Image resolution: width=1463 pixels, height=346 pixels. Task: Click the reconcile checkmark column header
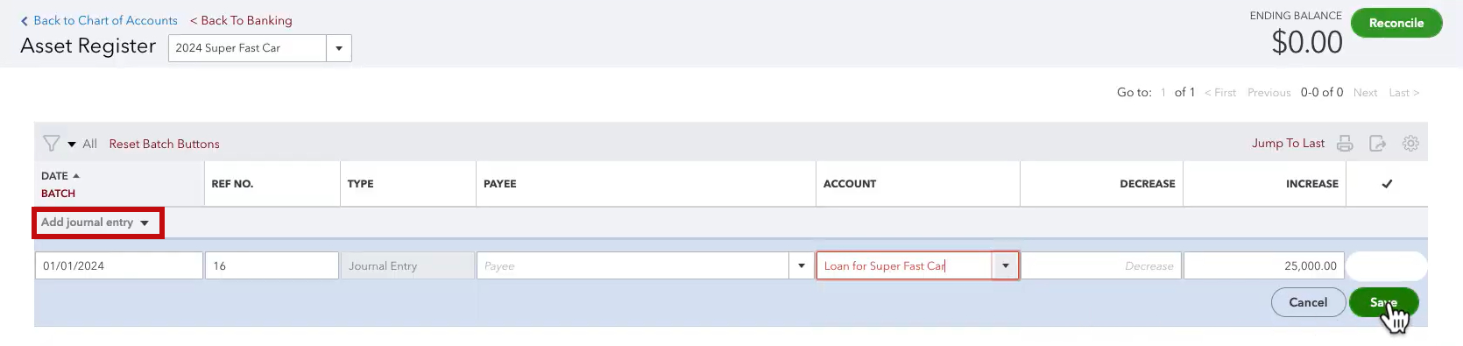click(x=1387, y=184)
